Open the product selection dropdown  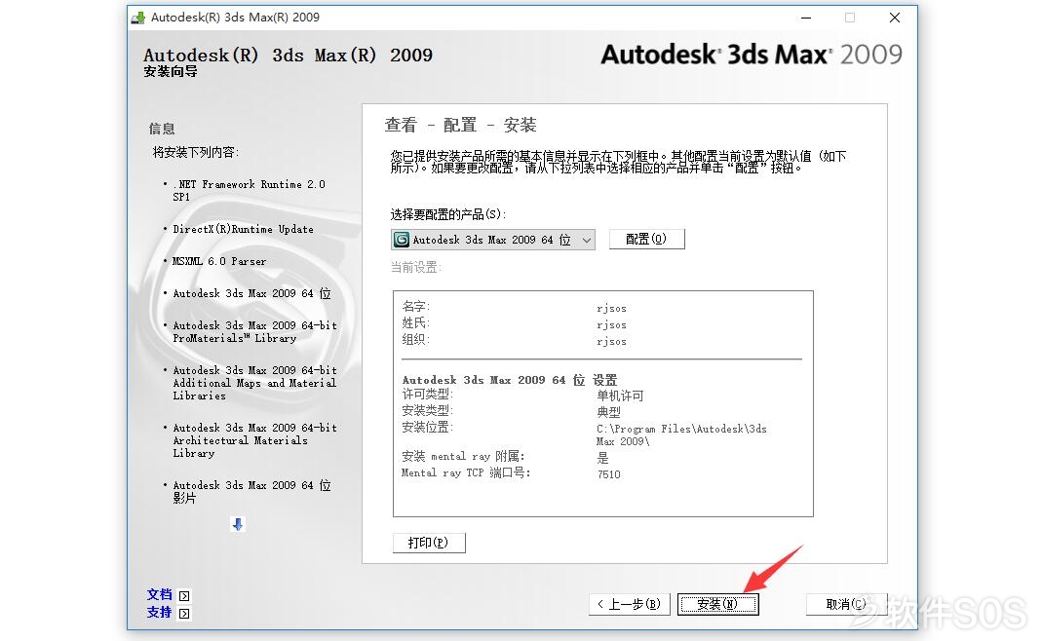(493, 239)
